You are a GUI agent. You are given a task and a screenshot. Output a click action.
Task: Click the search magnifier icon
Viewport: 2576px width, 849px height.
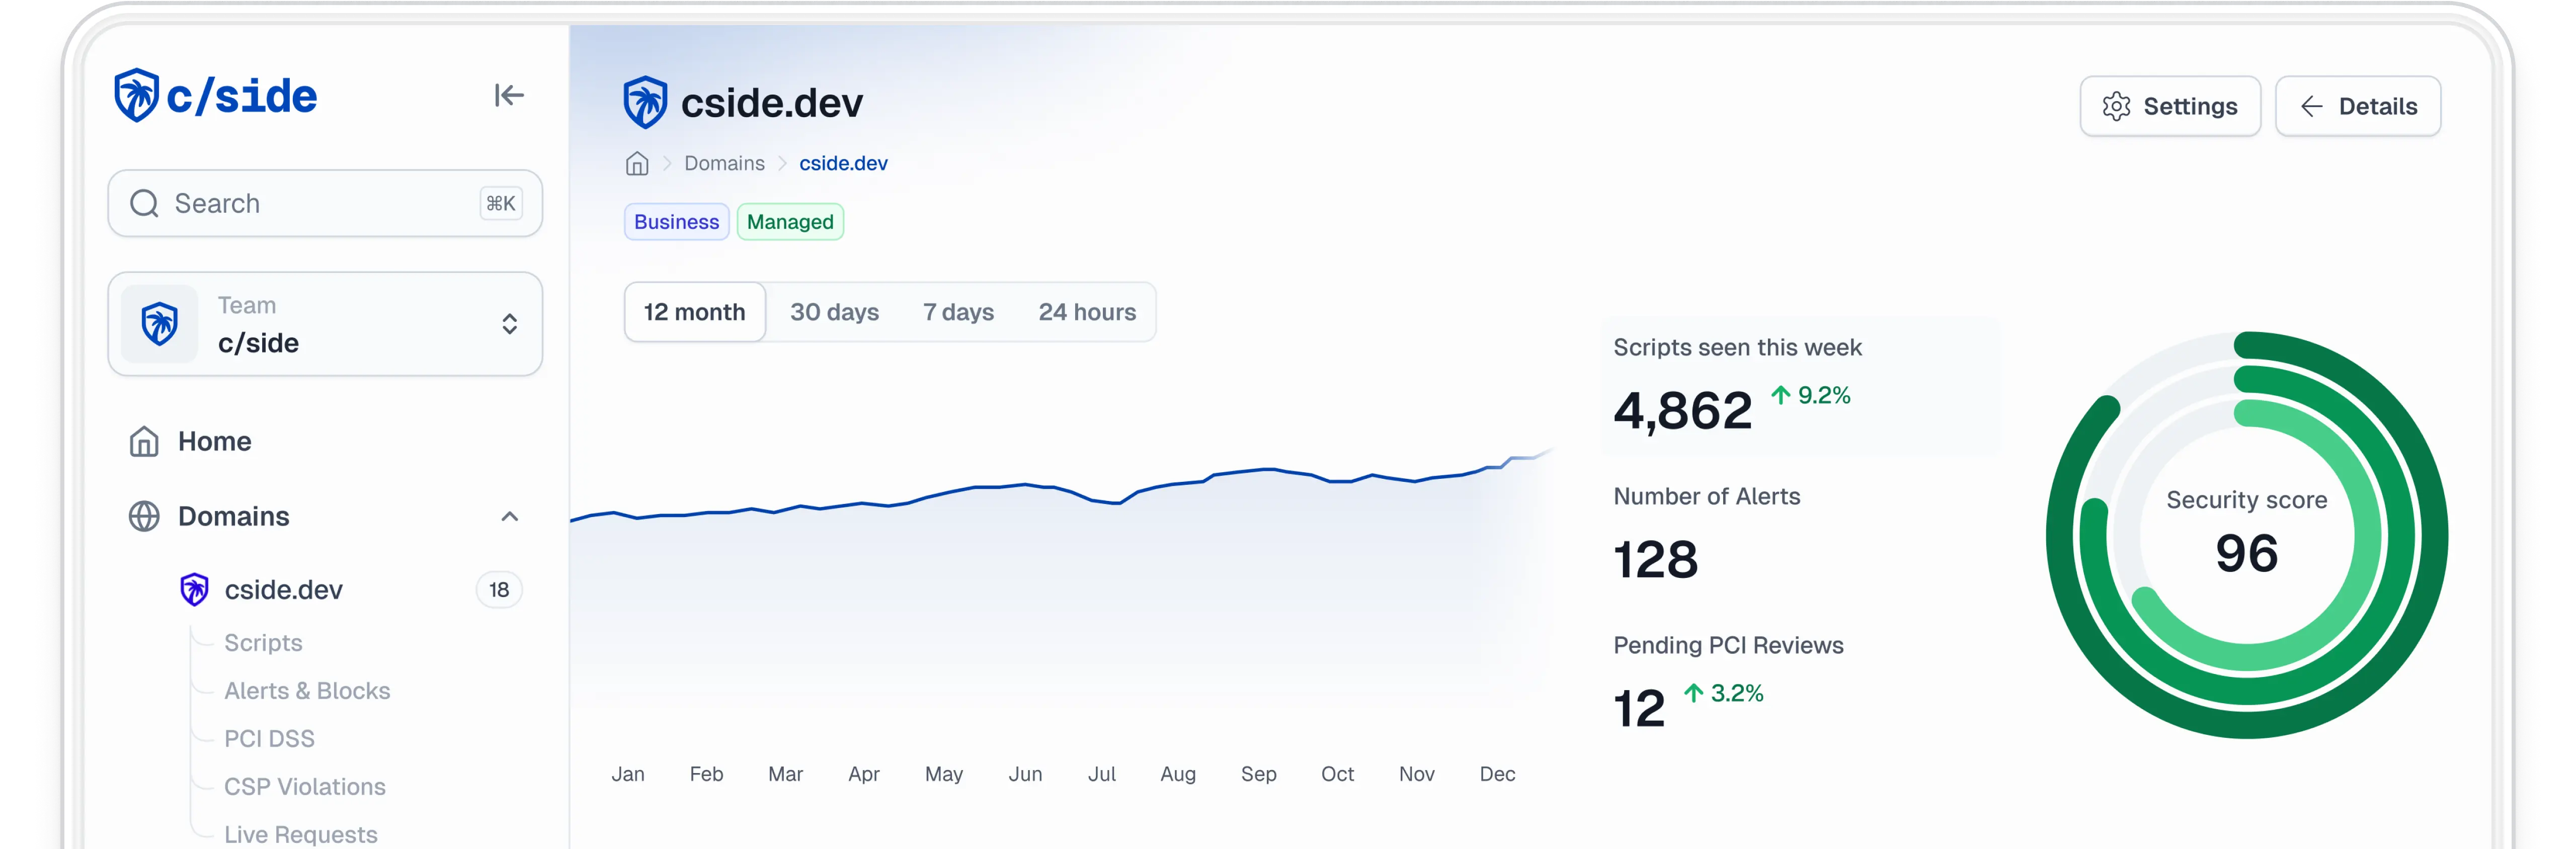click(x=145, y=203)
